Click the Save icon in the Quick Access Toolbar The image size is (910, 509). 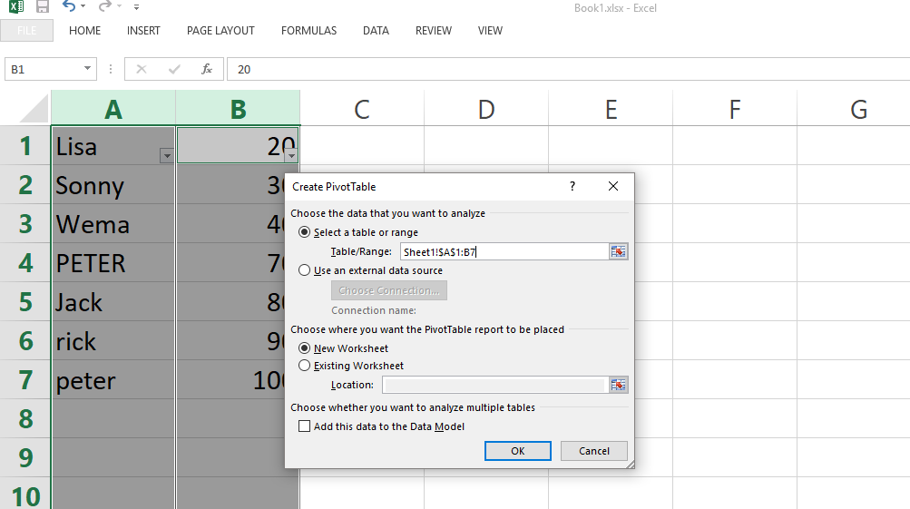(x=43, y=7)
